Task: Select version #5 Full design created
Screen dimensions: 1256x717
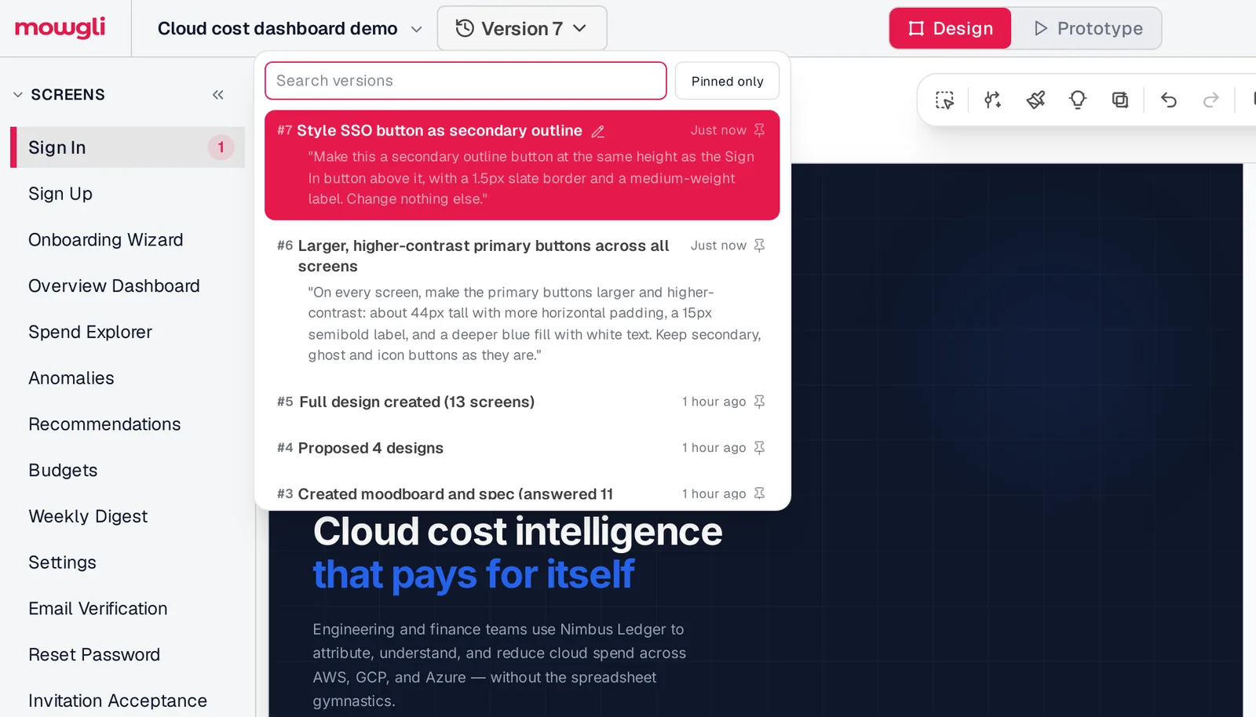Action: click(522, 402)
